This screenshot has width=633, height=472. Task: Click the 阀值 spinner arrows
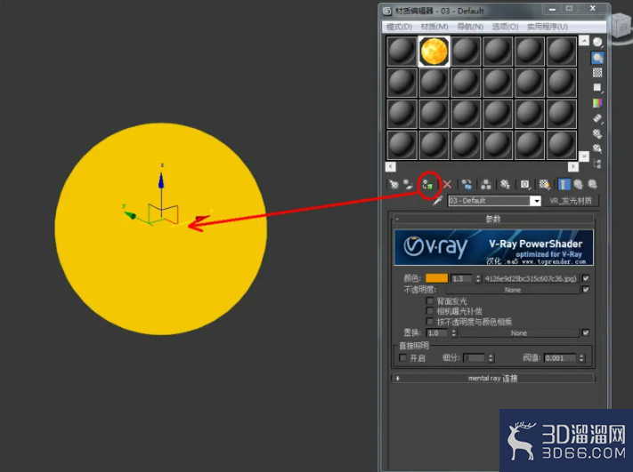point(581,358)
